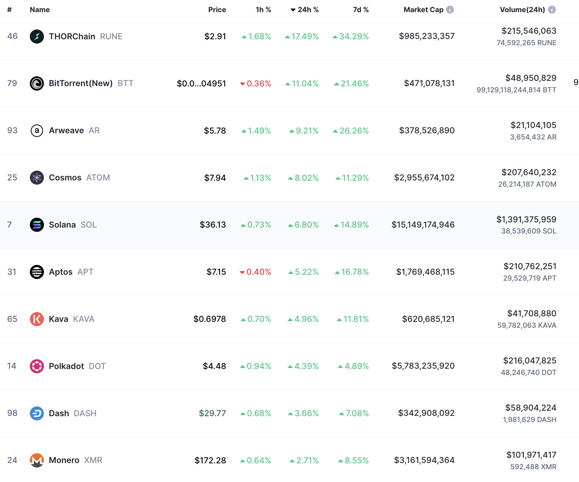Click Arweave market cap $378,526,890
The height and width of the screenshot is (482, 579).
[x=427, y=130]
